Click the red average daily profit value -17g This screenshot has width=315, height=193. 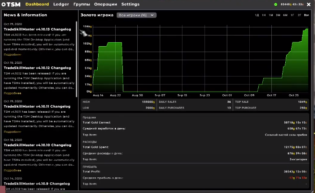[298, 178]
